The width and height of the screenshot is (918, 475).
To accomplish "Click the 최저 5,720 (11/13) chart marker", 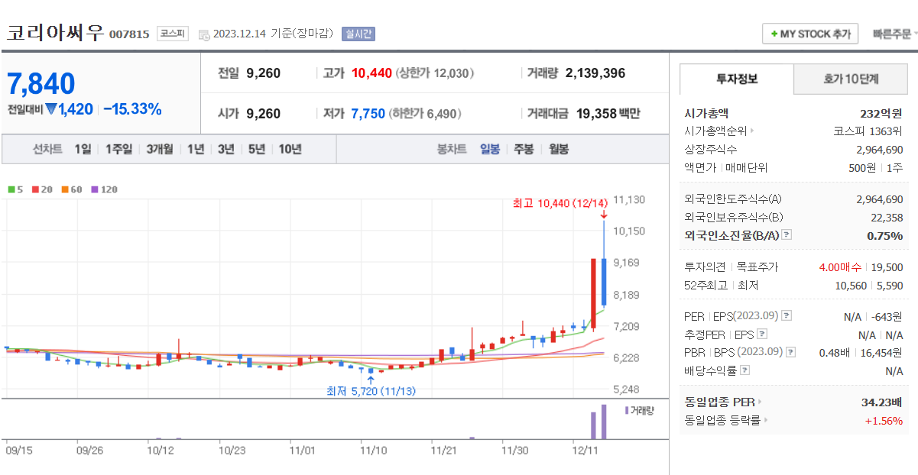I will (x=371, y=391).
